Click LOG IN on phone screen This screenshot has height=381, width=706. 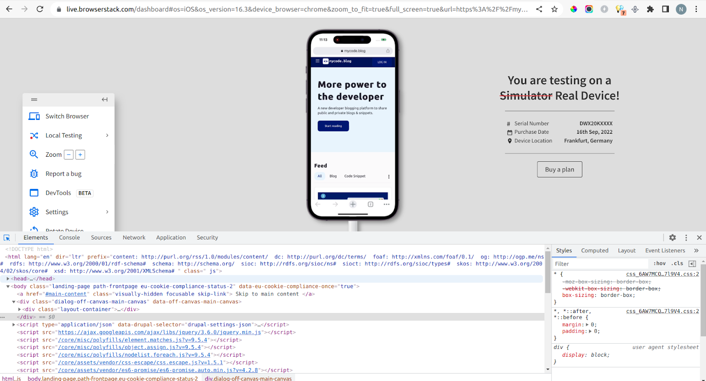[382, 62]
